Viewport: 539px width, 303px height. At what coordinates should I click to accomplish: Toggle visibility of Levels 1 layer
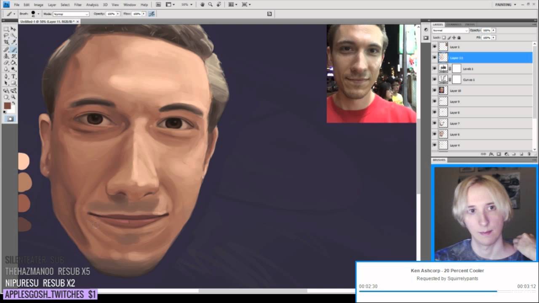435,69
